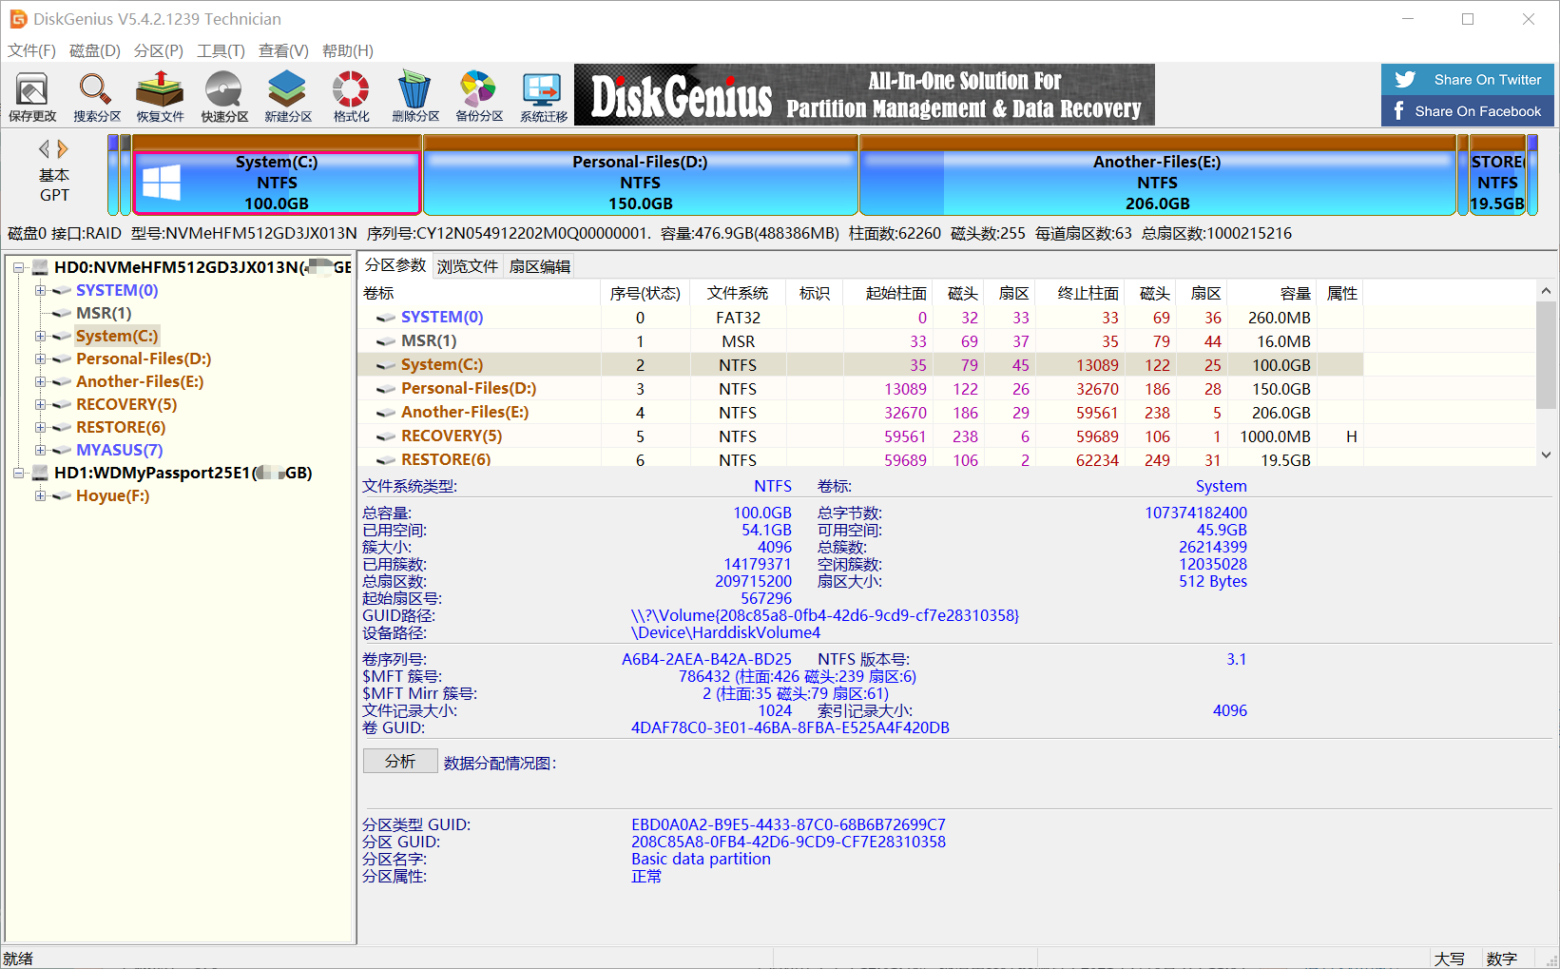The height and width of the screenshot is (969, 1560).
Task: Collapse the HD0 disk tree node
Action: click(x=18, y=267)
